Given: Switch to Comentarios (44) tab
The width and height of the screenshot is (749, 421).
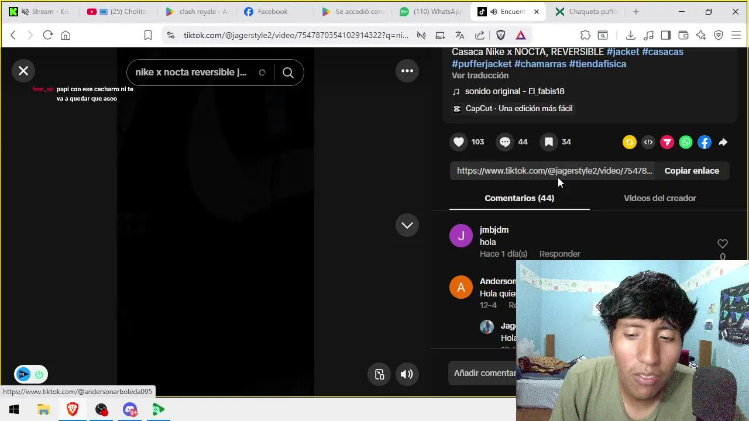Looking at the screenshot, I should click(519, 198).
